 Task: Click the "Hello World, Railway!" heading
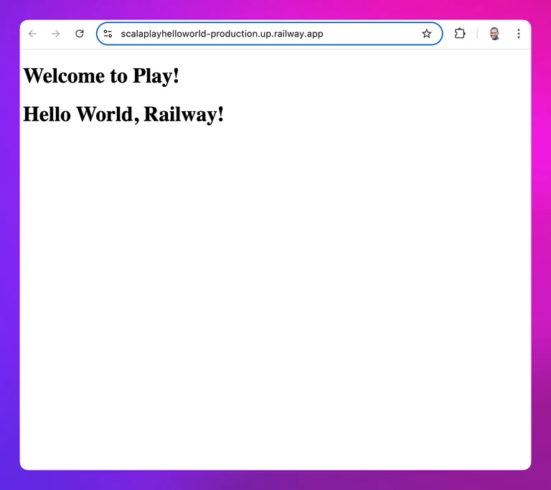click(123, 114)
